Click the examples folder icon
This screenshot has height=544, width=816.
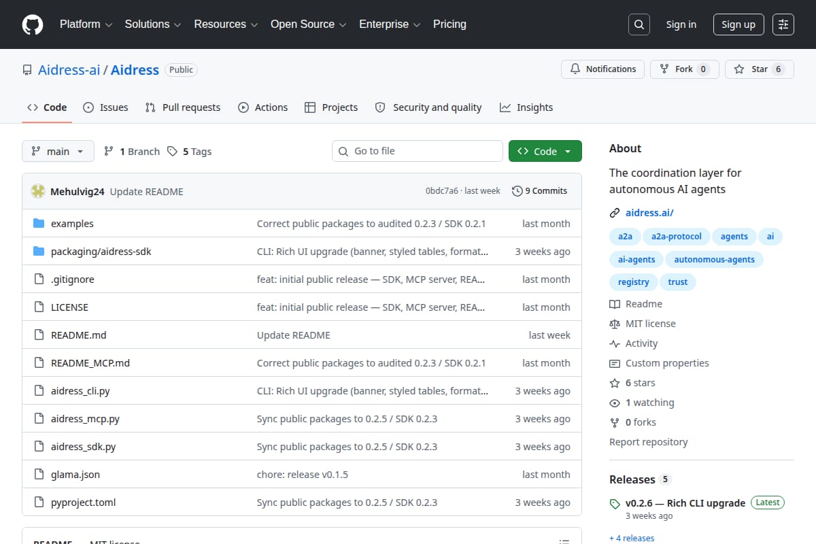(39, 224)
